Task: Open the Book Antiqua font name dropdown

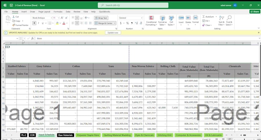Action: [x=51, y=18]
